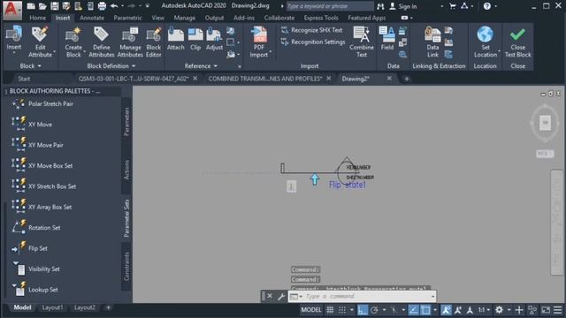This screenshot has width=566, height=318.
Task: Click the search keyword field
Action: point(330,6)
